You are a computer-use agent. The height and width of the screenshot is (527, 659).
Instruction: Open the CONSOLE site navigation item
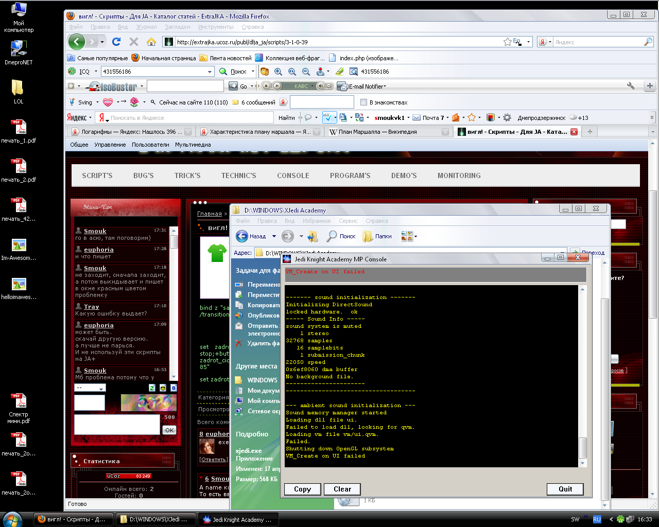pyautogui.click(x=293, y=175)
